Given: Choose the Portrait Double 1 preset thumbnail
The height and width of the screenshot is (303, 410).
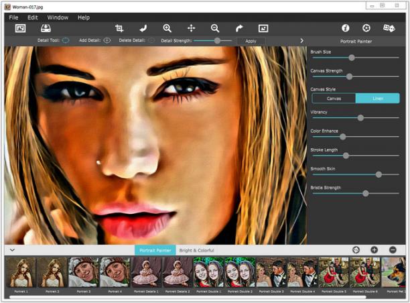Looking at the screenshot, I should [x=208, y=272].
